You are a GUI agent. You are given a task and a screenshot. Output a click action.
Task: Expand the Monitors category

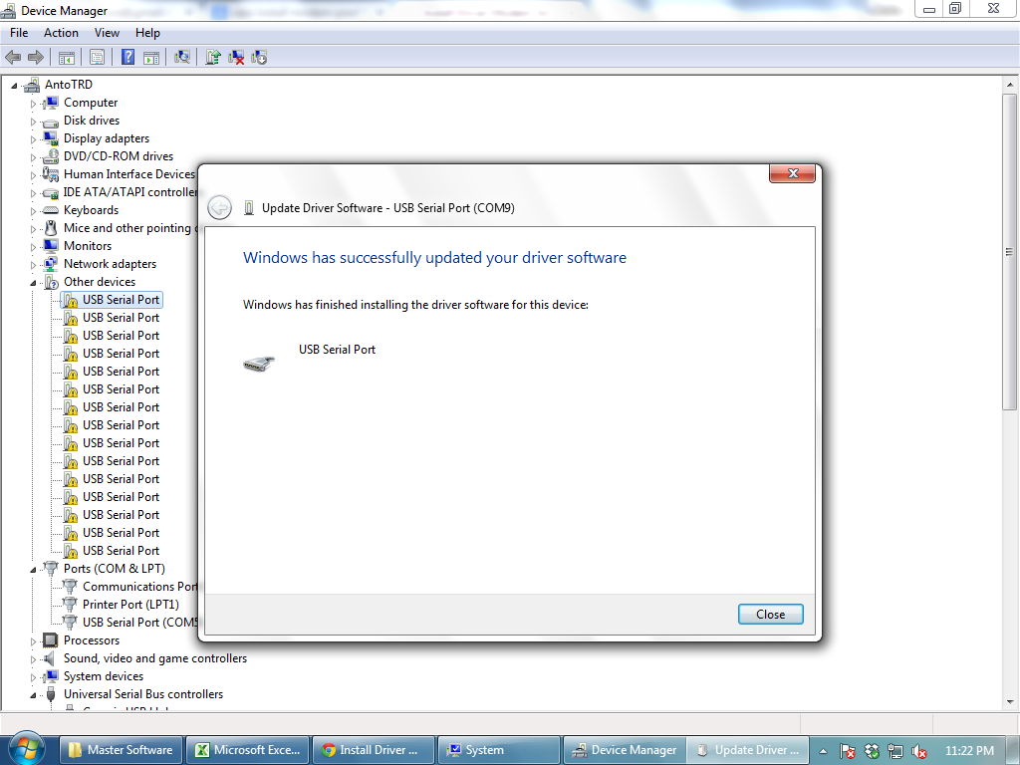(x=33, y=247)
